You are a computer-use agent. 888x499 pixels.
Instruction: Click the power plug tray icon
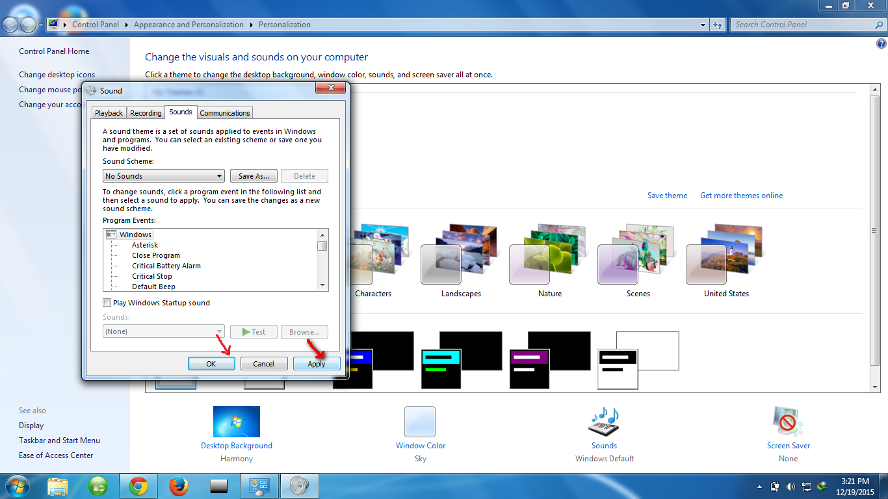pyautogui.click(x=775, y=486)
